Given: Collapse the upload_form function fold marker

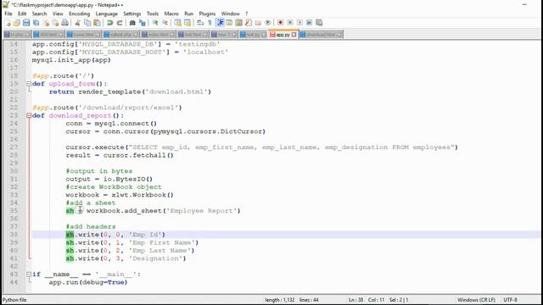Looking at the screenshot, I should [x=29, y=84].
